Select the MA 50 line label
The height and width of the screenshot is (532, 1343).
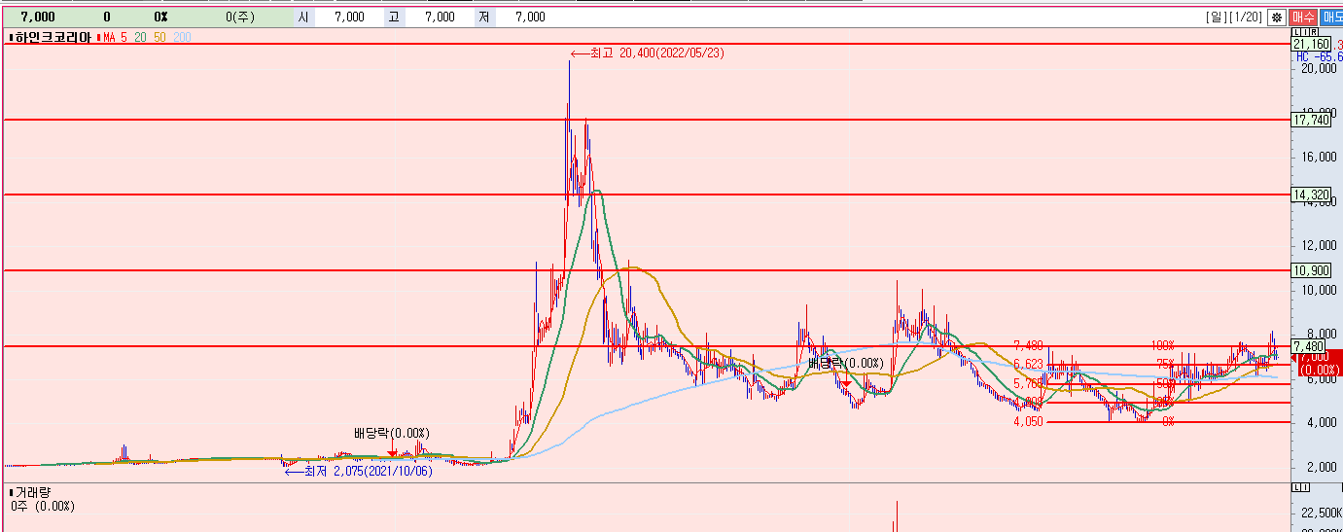point(160,37)
